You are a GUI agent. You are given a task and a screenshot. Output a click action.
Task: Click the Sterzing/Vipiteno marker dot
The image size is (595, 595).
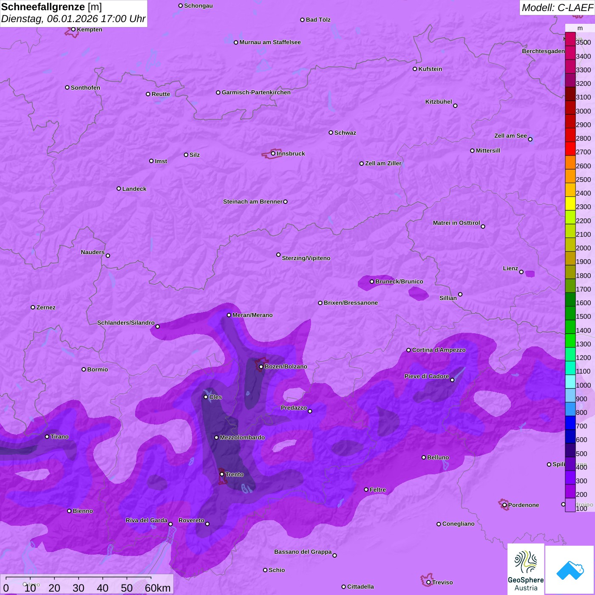click(278, 255)
